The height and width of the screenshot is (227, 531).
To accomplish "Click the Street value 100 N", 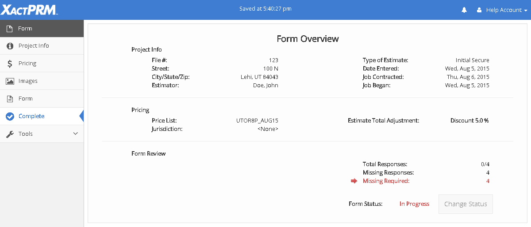I will pyautogui.click(x=271, y=69).
